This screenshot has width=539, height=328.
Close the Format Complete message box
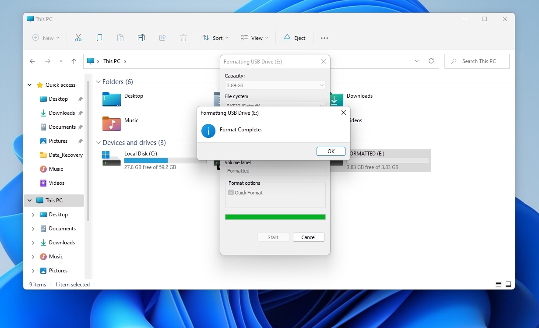tap(344, 113)
